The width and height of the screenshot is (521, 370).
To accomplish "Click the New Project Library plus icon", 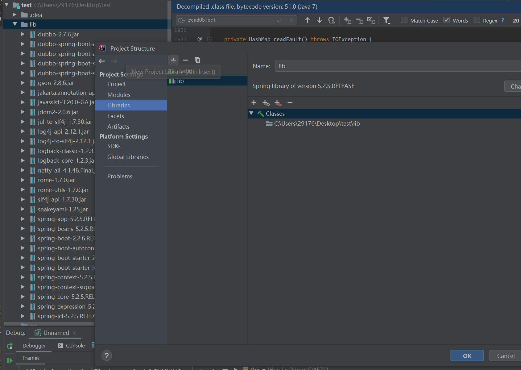I will pos(173,60).
